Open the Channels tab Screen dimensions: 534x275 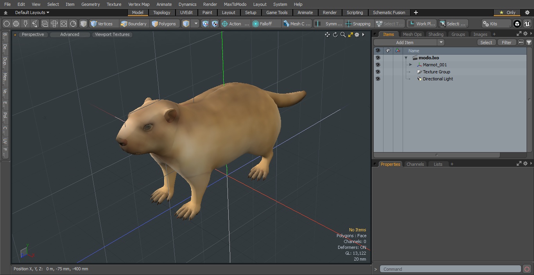point(415,164)
